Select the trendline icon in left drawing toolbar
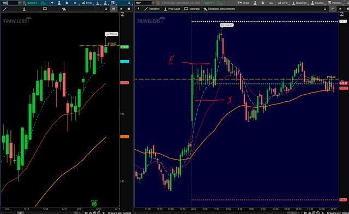 point(5,9)
